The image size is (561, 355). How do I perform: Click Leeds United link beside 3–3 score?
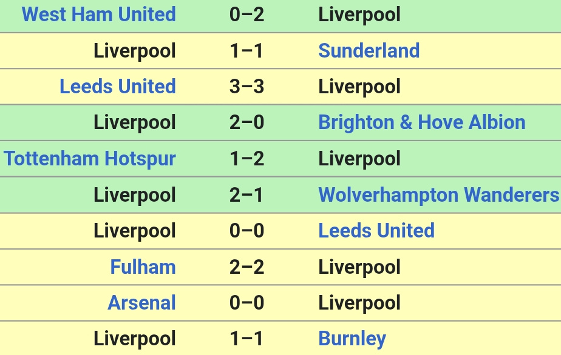pyautogui.click(x=118, y=87)
